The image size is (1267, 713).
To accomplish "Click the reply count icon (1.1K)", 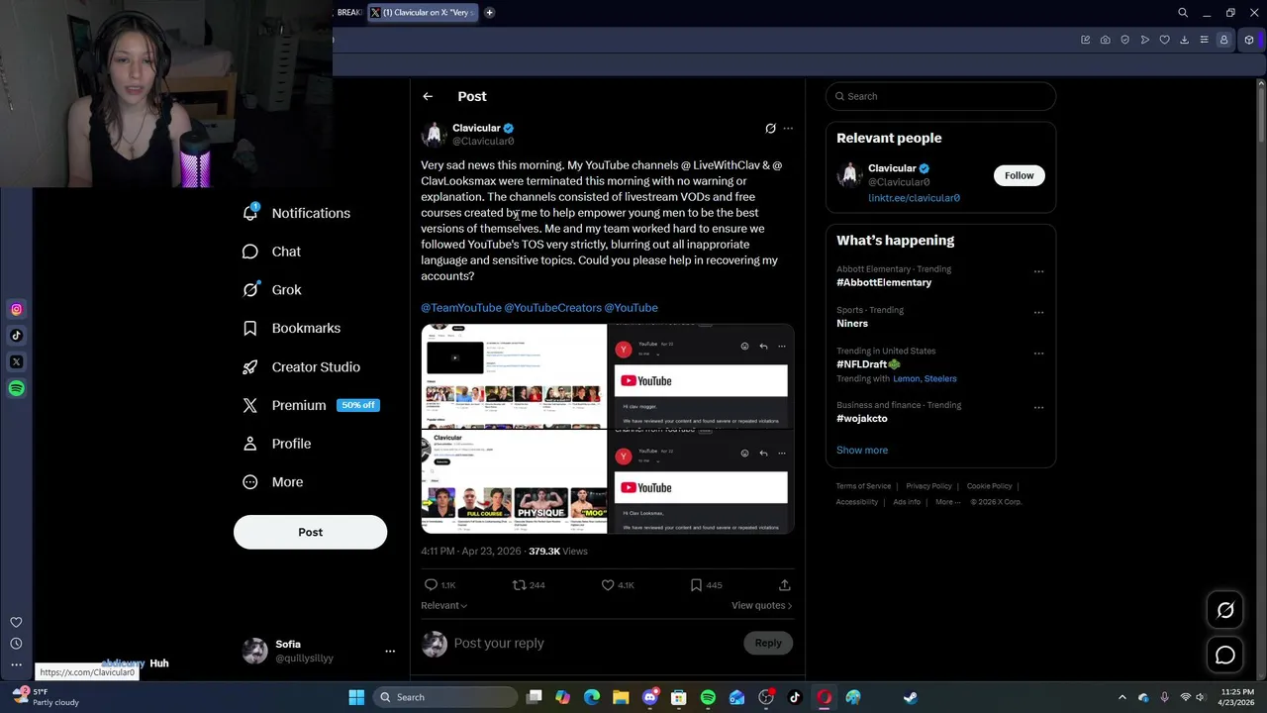I will click(439, 585).
